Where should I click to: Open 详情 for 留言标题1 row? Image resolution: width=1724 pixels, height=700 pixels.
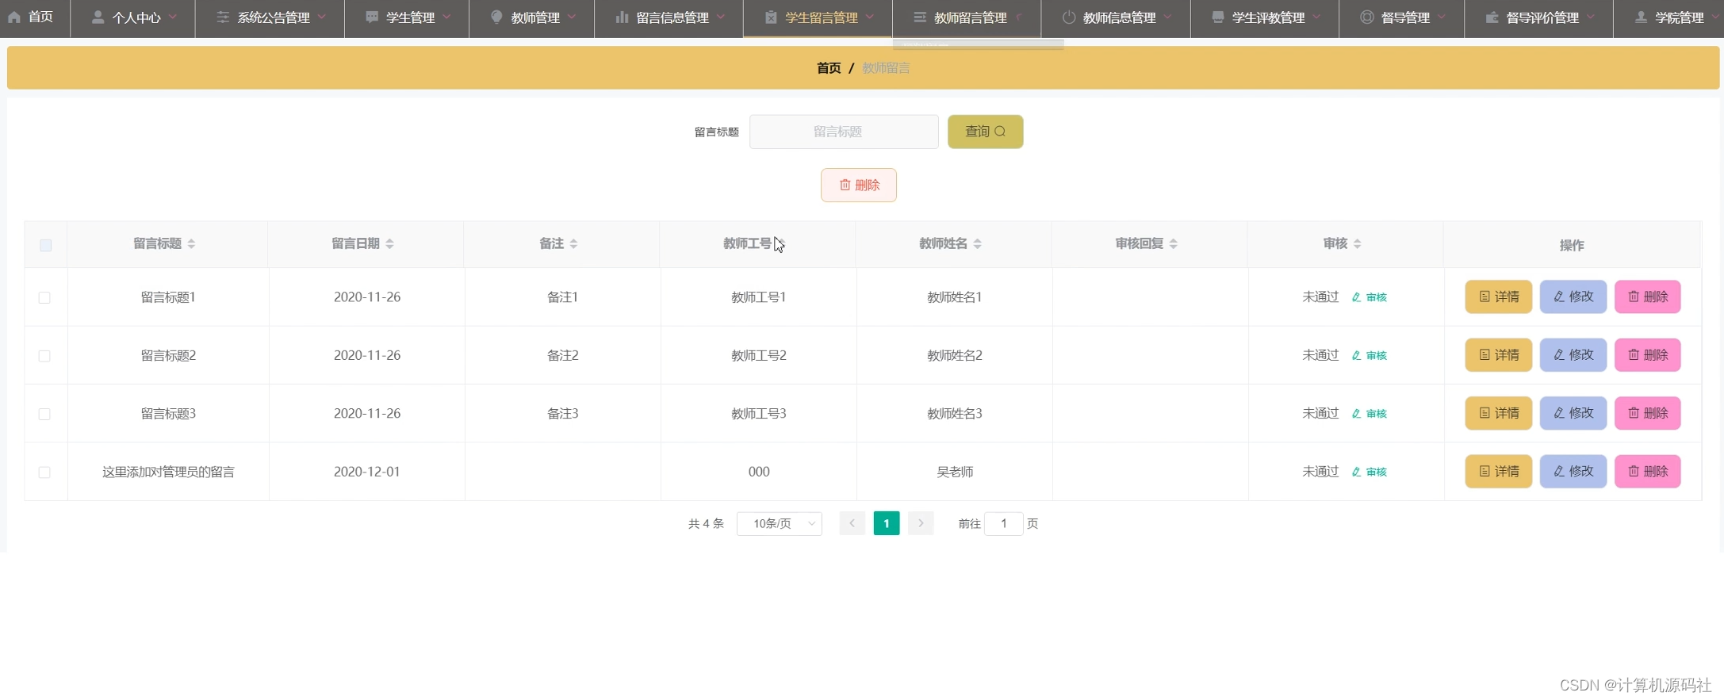pyautogui.click(x=1498, y=296)
